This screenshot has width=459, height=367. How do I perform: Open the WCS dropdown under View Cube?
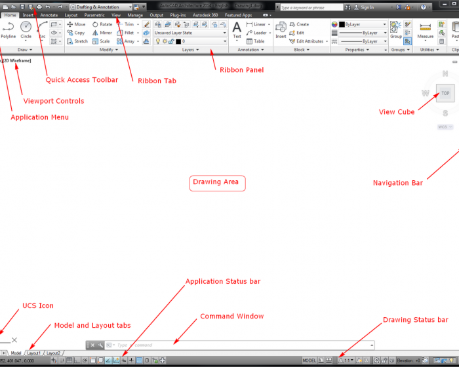point(445,126)
